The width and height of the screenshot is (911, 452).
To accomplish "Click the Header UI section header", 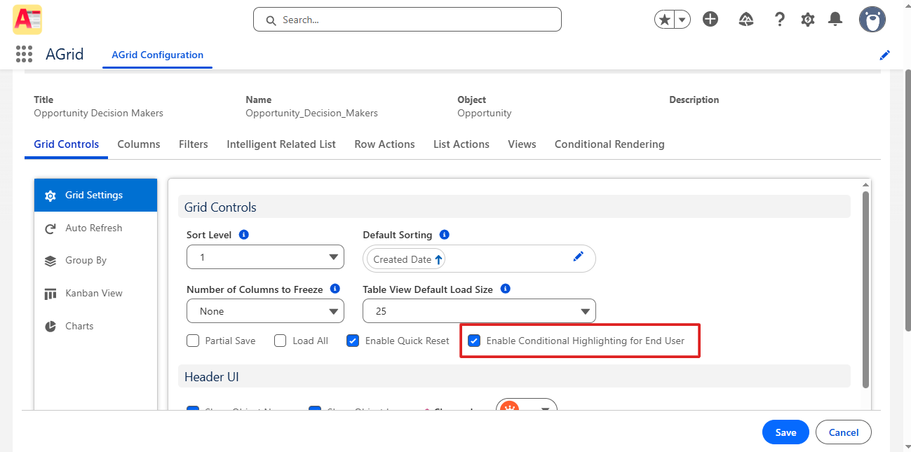I will (x=514, y=377).
